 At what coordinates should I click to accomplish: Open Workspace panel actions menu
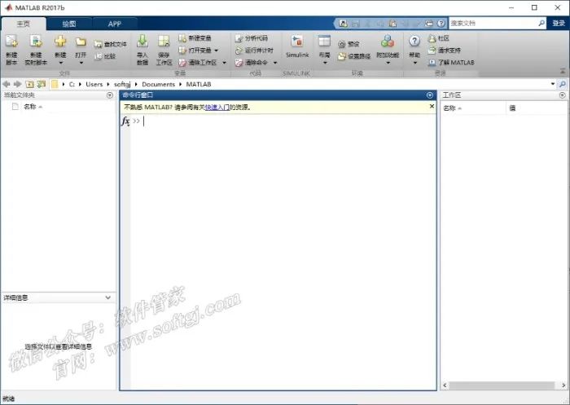tap(562, 95)
